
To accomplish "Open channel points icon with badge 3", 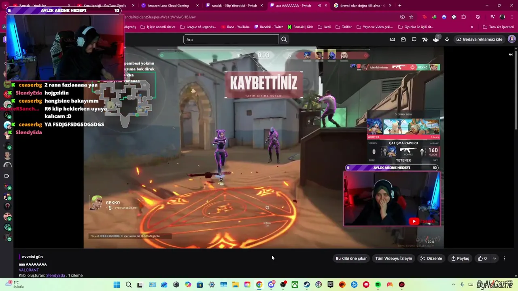I will (x=436, y=39).
